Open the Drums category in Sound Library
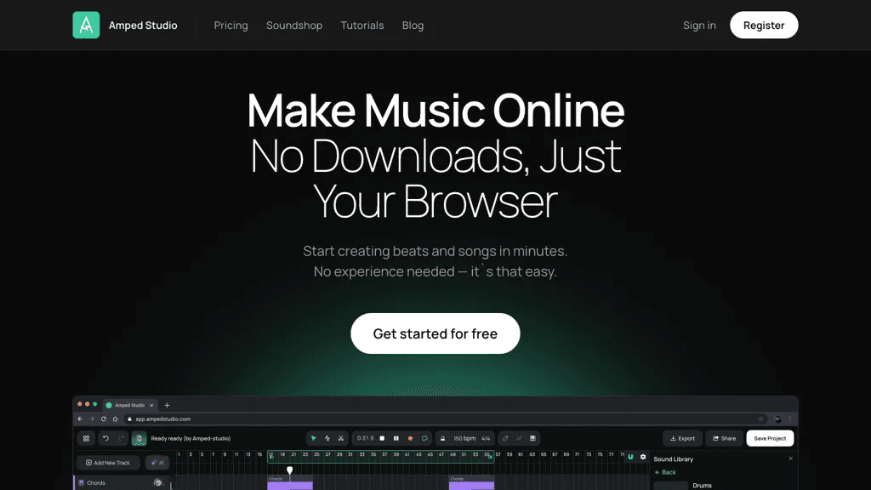 (702, 486)
